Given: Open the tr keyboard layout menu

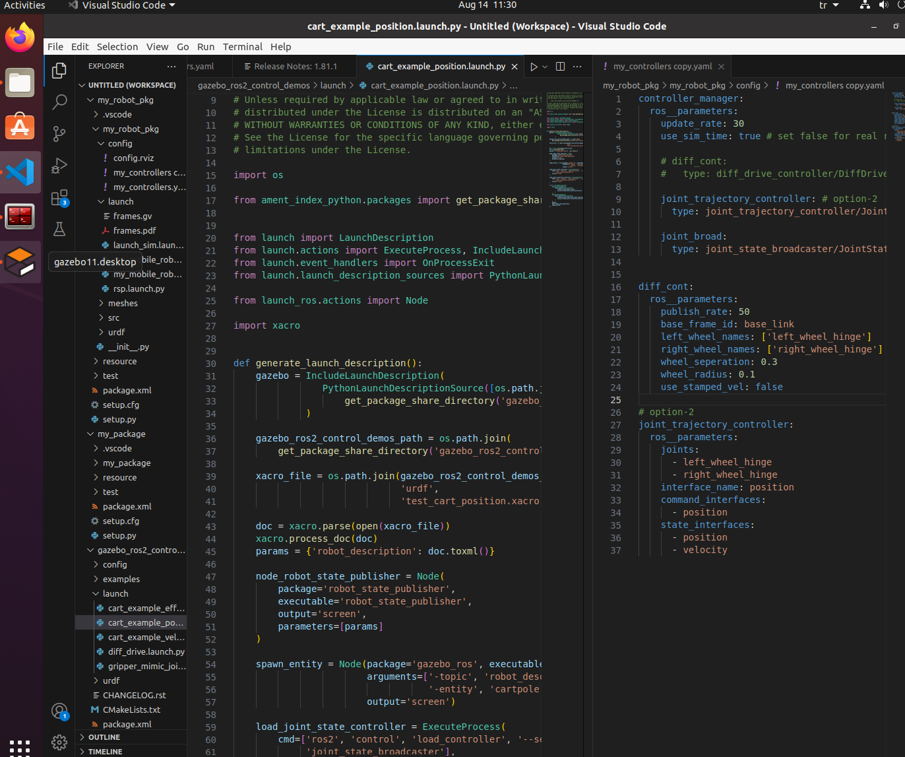Looking at the screenshot, I should (828, 5).
